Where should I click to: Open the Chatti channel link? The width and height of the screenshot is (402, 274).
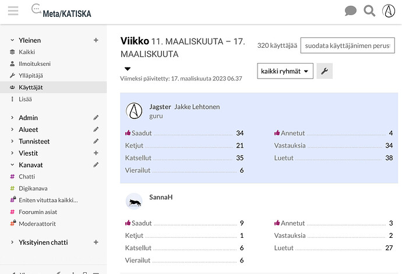27,177
